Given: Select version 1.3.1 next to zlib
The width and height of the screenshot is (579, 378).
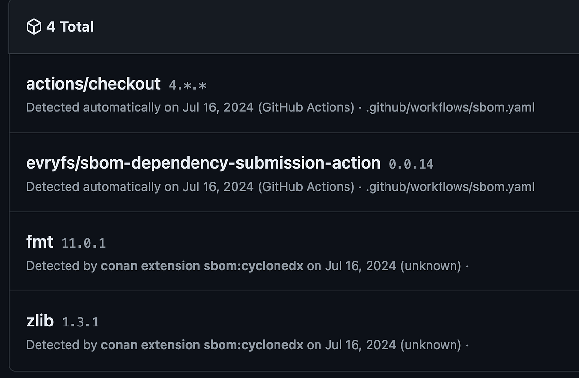Looking at the screenshot, I should coord(81,322).
